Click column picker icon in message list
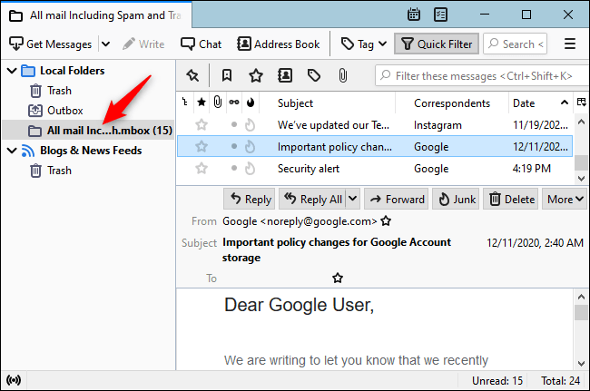Image resolution: width=590 pixels, height=391 pixels. tap(580, 103)
